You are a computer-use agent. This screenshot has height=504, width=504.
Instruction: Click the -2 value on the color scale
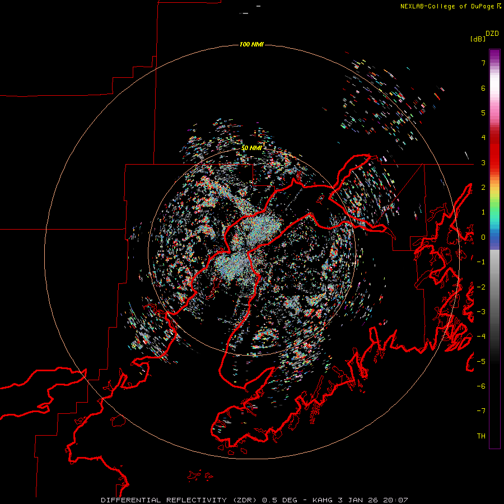(481, 287)
